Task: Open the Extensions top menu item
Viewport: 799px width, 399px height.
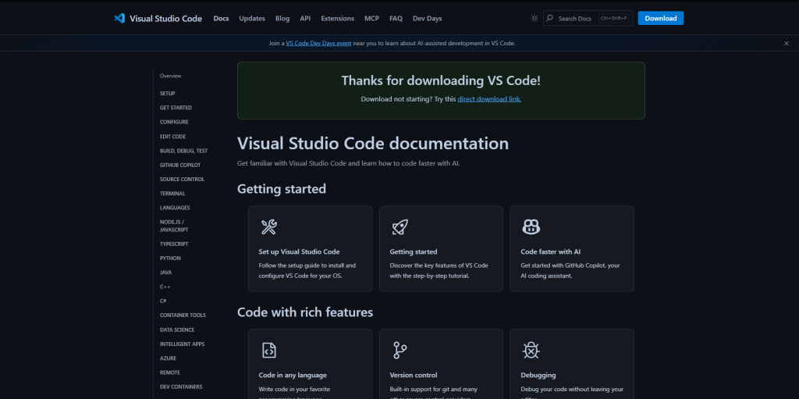Action: point(337,18)
